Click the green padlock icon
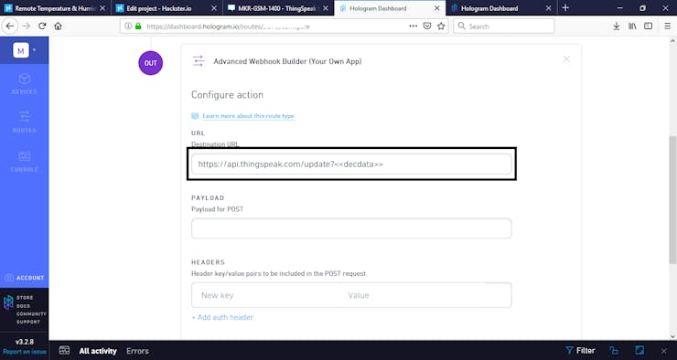The height and width of the screenshot is (360, 677). (138, 26)
